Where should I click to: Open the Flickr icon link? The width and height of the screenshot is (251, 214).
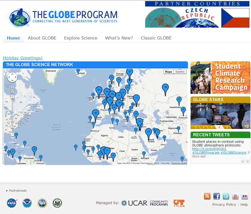(x=245, y=196)
